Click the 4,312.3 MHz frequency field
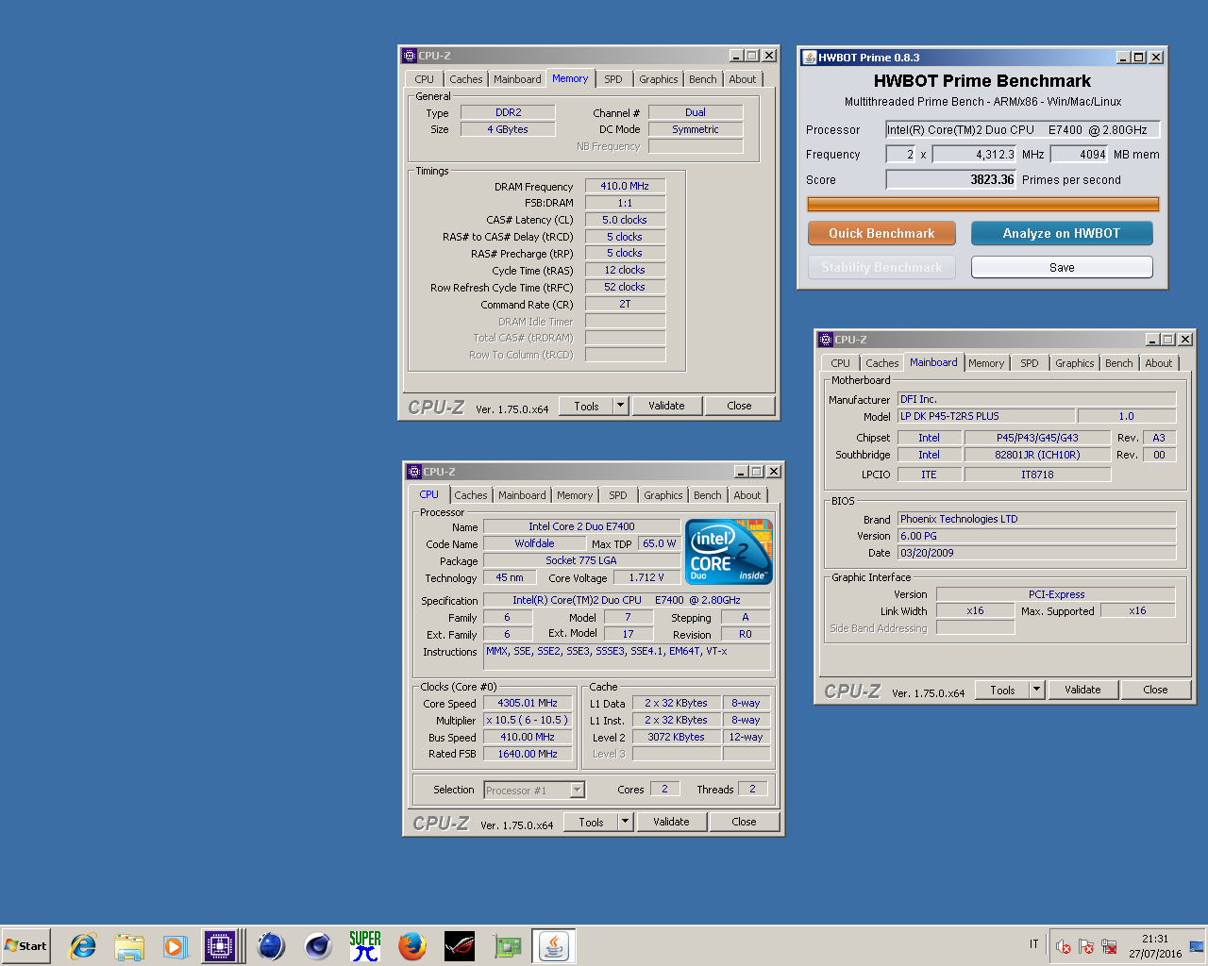1208x966 pixels. click(974, 154)
